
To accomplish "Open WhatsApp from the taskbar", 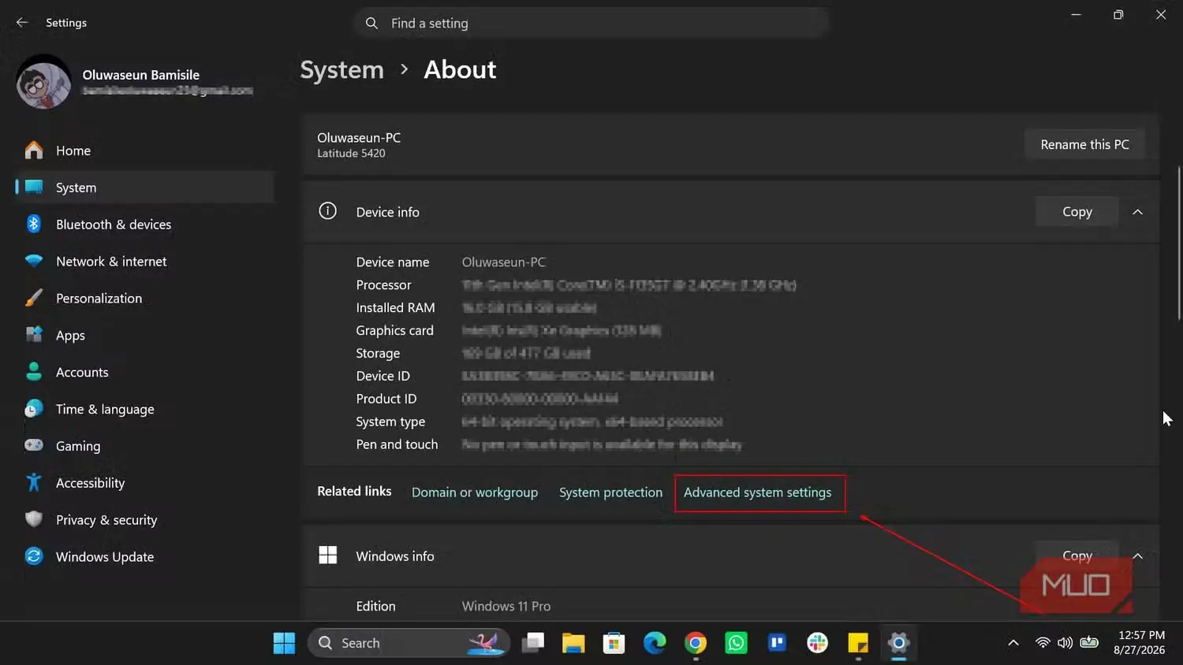I will (736, 644).
